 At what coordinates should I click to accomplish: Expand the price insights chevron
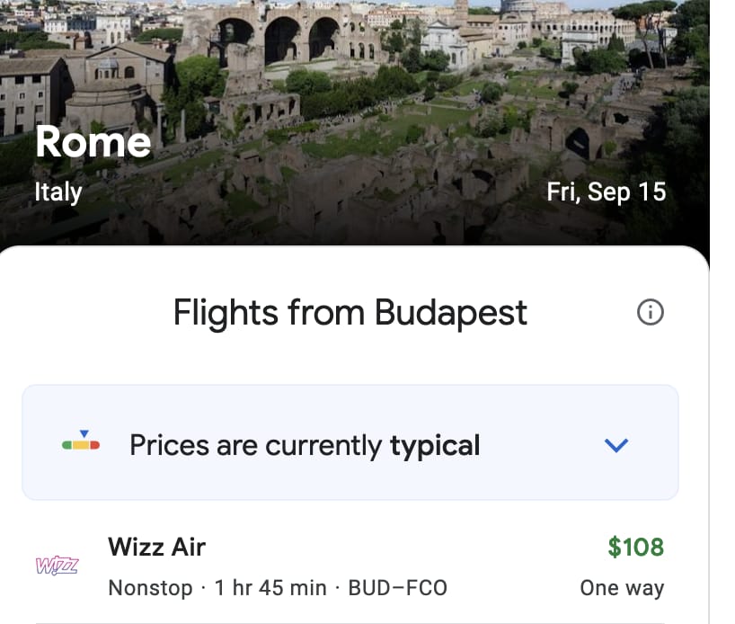[x=616, y=444]
